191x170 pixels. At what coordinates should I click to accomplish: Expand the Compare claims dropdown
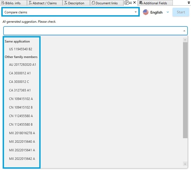(135, 12)
